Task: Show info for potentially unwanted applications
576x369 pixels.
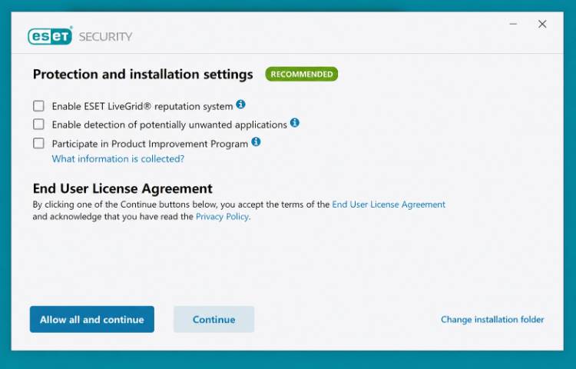Action: coord(295,123)
